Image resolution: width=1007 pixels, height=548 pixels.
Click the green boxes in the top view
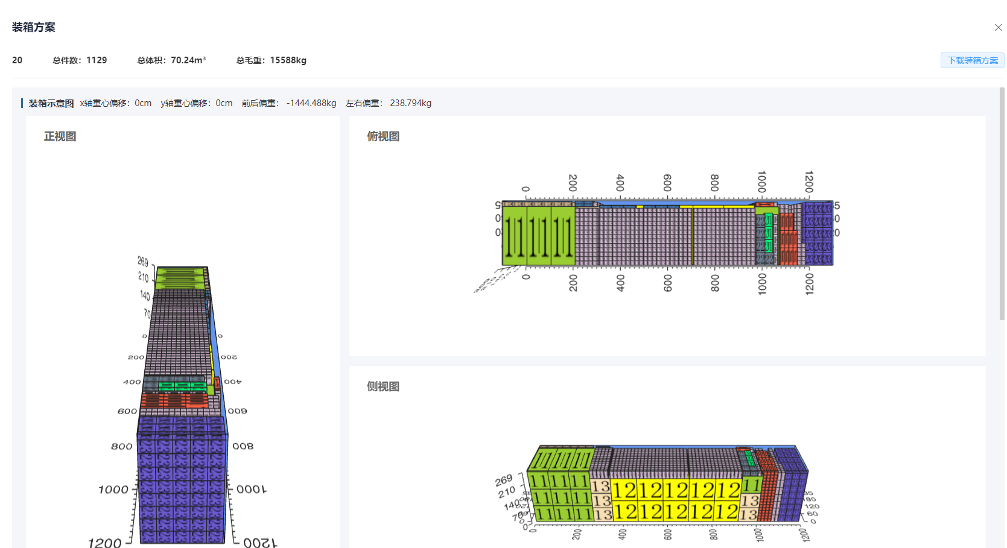click(538, 236)
